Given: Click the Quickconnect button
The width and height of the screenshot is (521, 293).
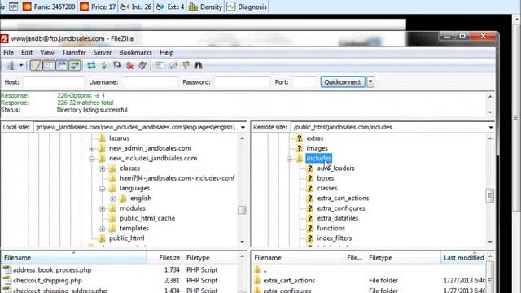Looking at the screenshot, I should 343,82.
